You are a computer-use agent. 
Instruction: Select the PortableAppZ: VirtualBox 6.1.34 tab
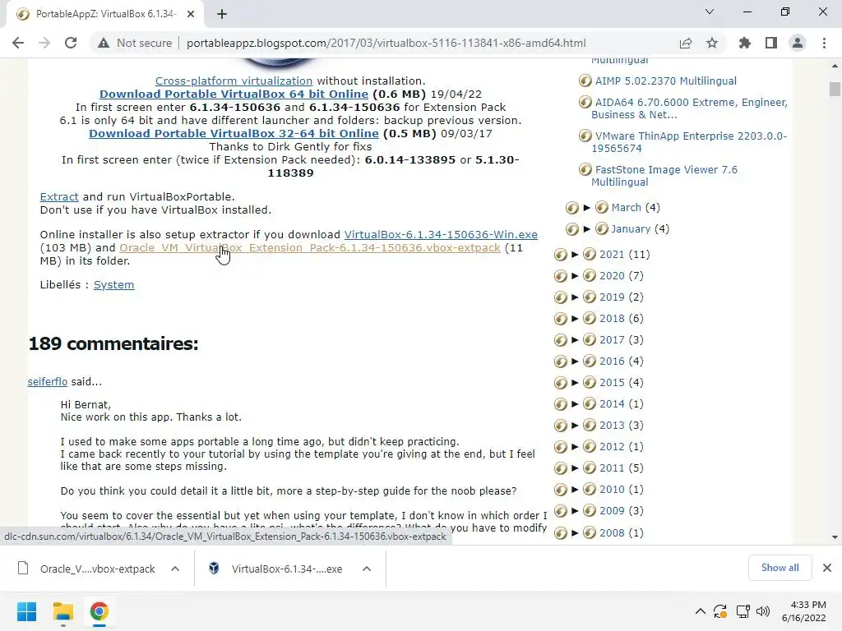tap(104, 14)
